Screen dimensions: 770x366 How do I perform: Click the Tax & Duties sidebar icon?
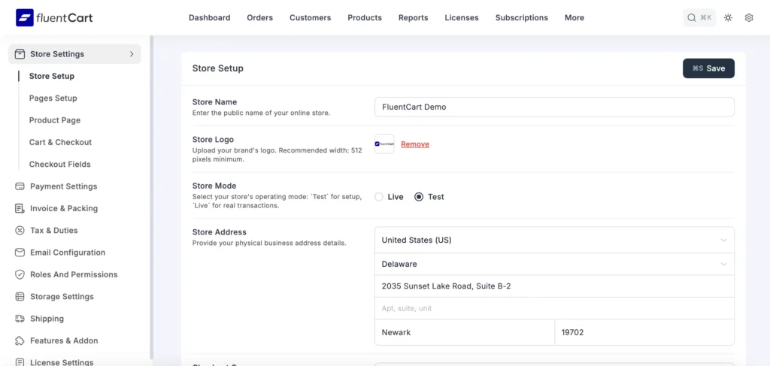(20, 231)
